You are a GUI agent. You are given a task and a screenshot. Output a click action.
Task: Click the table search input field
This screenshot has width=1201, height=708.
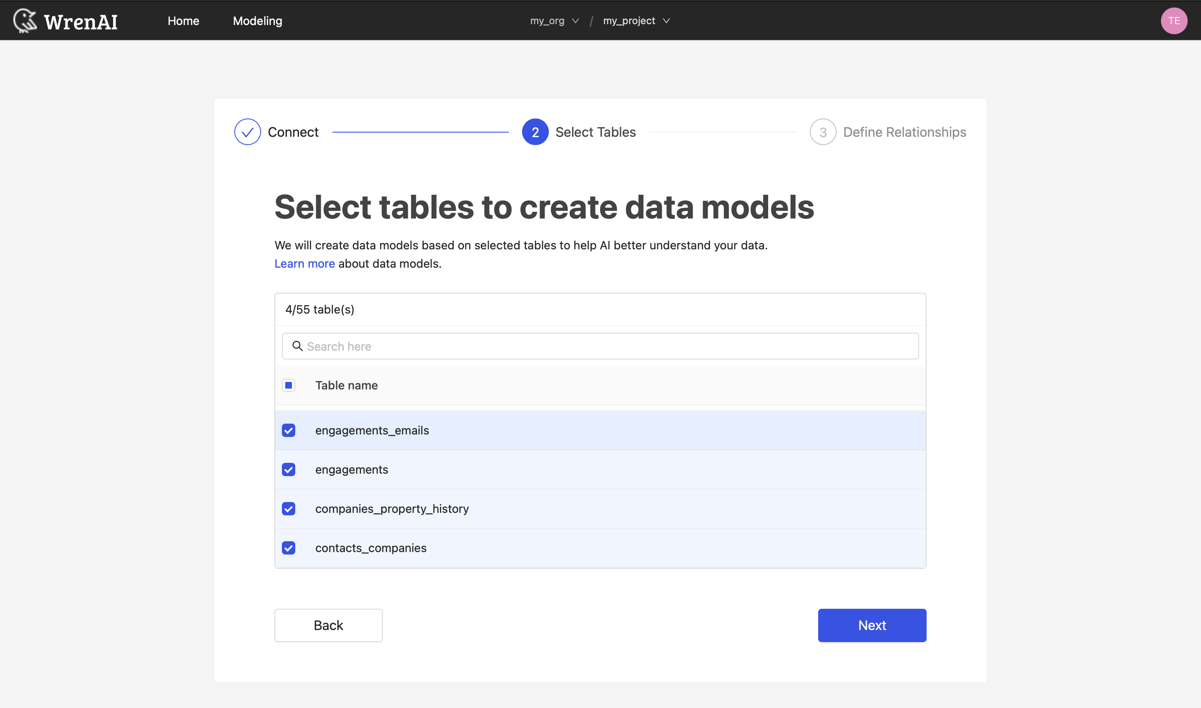click(600, 346)
